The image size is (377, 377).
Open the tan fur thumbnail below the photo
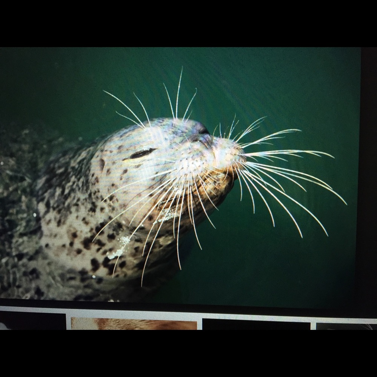[134, 323]
